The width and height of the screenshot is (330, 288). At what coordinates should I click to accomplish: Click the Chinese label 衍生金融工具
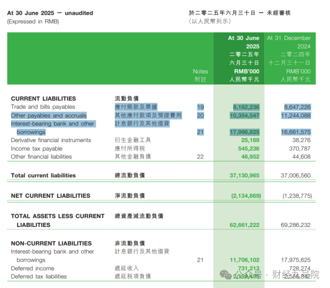coord(133,140)
